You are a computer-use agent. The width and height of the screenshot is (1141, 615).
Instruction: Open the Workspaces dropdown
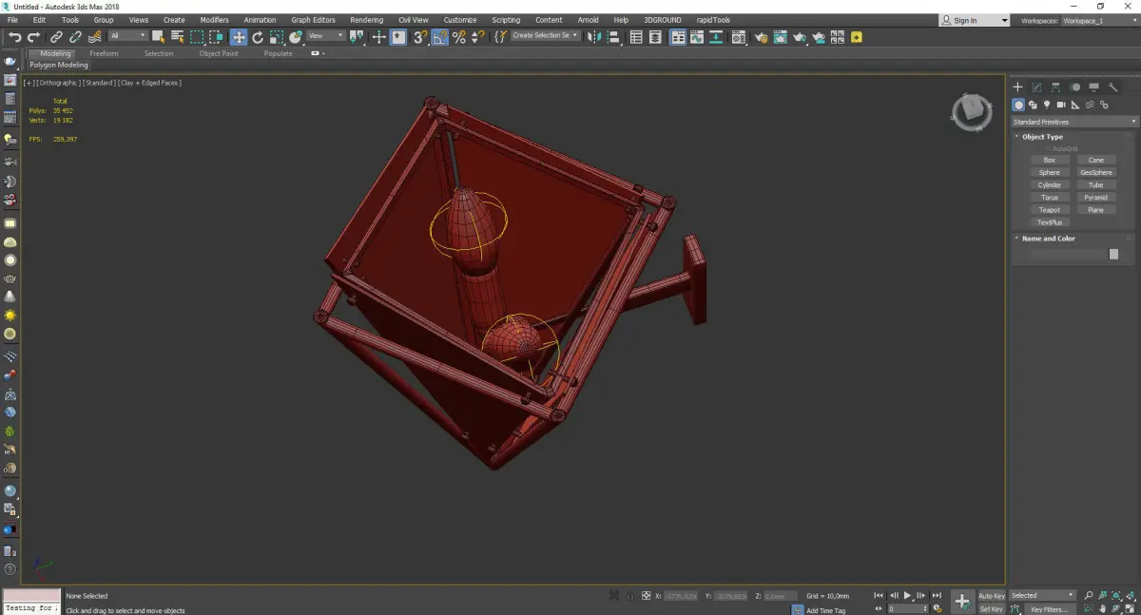coord(1098,20)
